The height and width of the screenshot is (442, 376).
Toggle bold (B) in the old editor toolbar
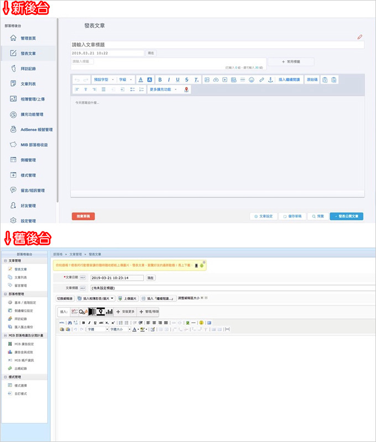pos(83,323)
